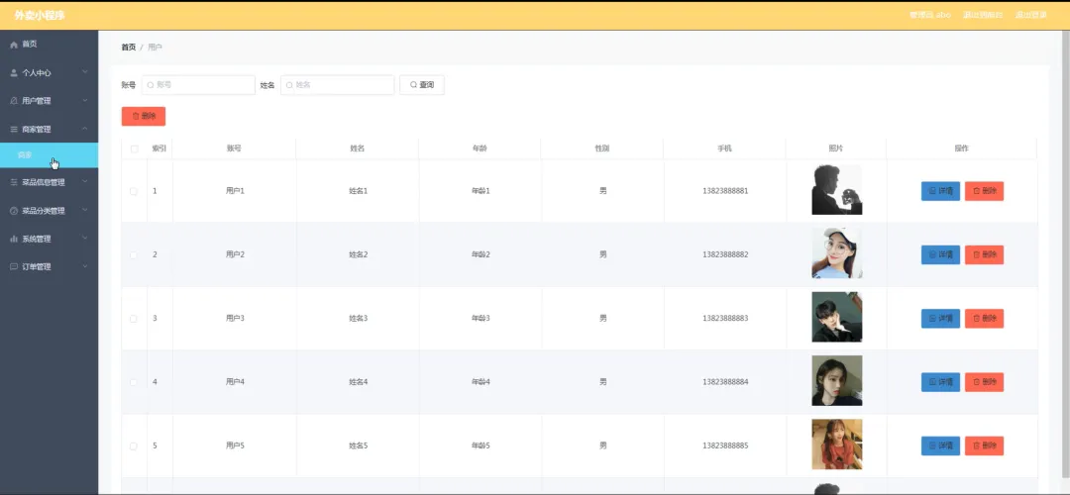Image resolution: width=1070 pixels, height=495 pixels.
Task: Expand the 订单管理 chevron
Action: 85,266
